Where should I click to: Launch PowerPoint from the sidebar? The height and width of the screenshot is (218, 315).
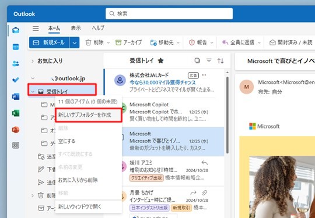[16, 130]
